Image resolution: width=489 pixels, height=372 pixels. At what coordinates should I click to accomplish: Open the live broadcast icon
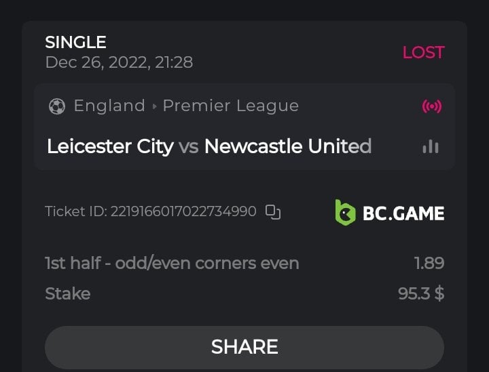[431, 106]
